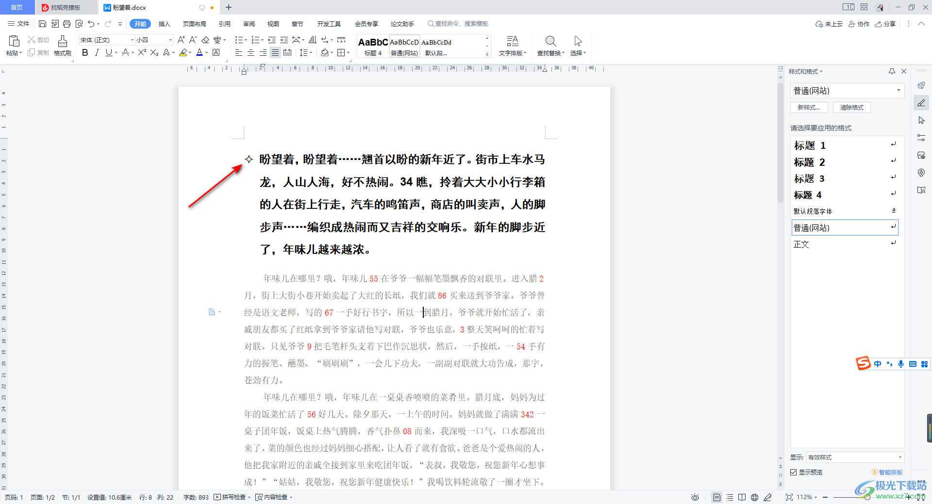
Task: Click the Character Border boxed-A icon
Action: pos(216,52)
